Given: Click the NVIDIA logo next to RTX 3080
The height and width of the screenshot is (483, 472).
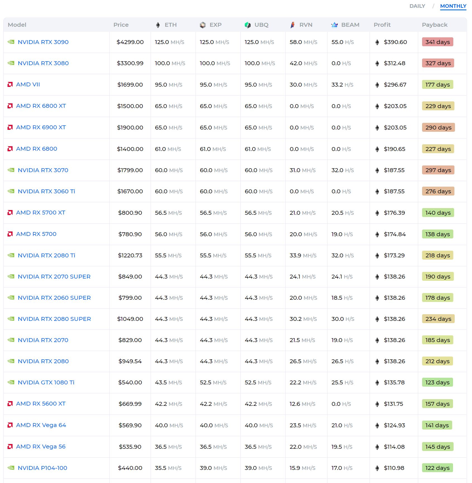Looking at the screenshot, I should pyautogui.click(x=11, y=63).
